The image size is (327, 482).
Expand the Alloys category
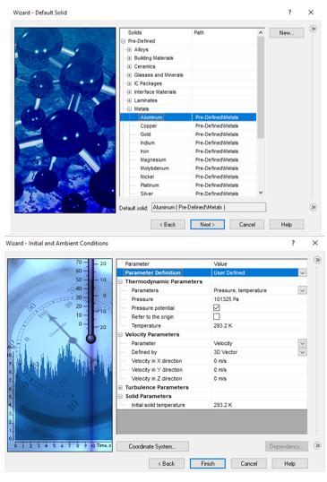[x=129, y=49]
